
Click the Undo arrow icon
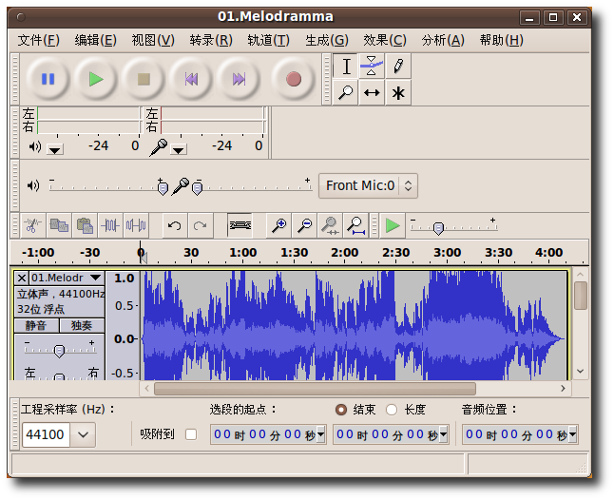coord(174,225)
